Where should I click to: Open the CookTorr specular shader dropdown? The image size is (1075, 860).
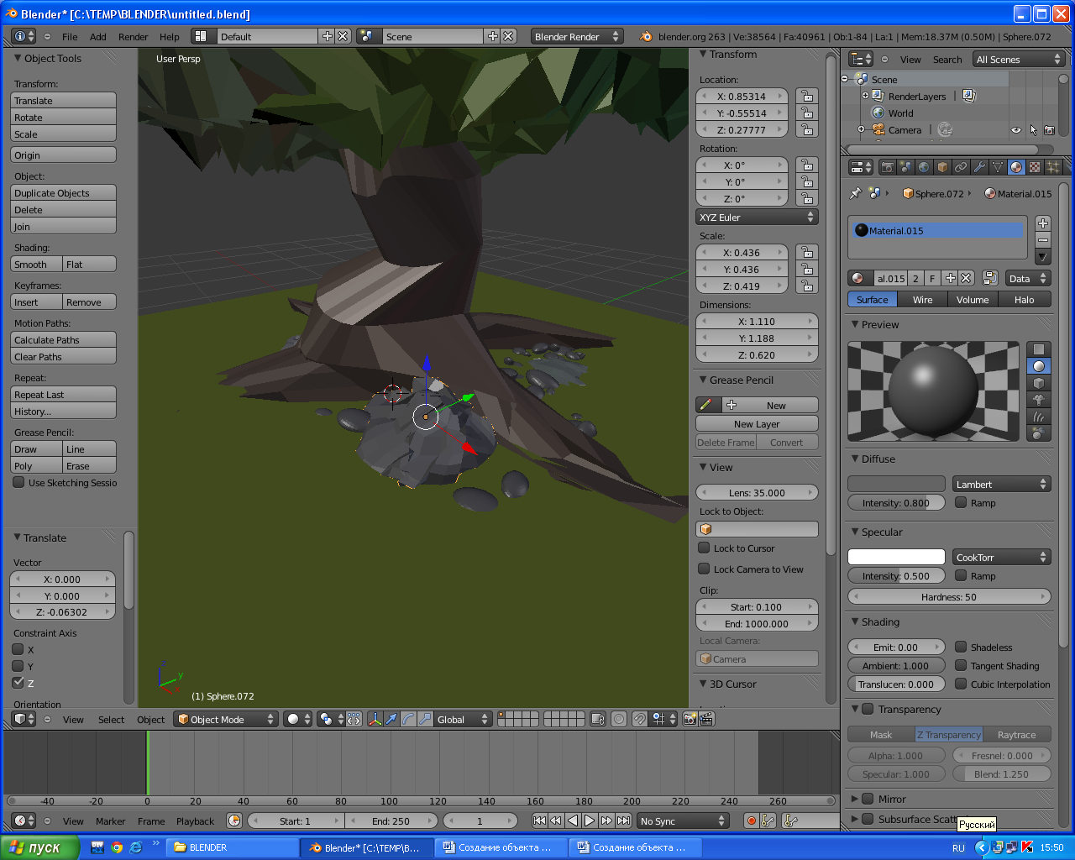tap(1001, 557)
